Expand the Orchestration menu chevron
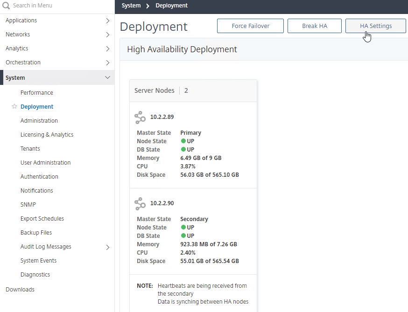This screenshot has height=312, width=408. [x=108, y=62]
